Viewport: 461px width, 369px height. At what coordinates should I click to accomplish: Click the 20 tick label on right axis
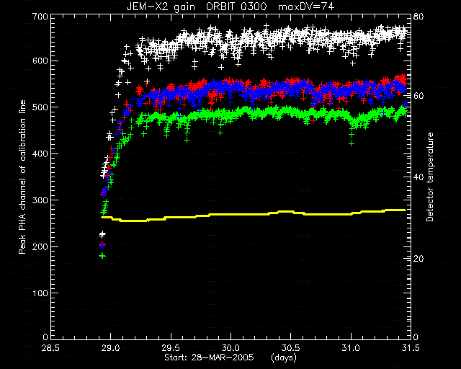point(419,259)
